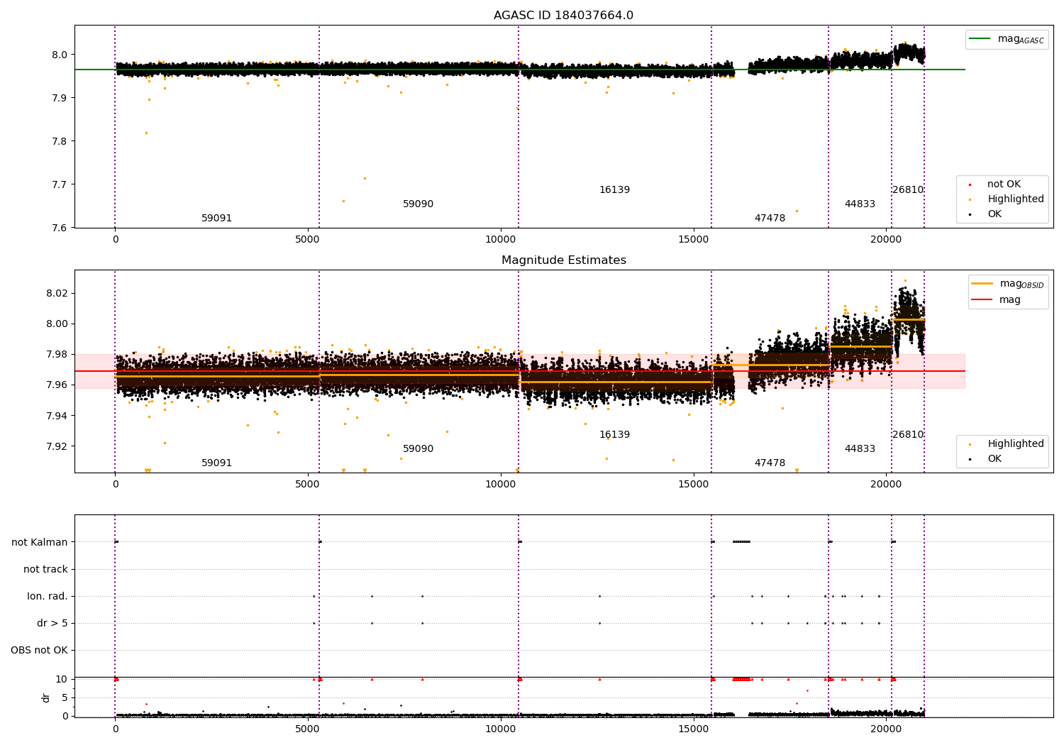Click the 'Magnitude Estimates' plot title
The width and height of the screenshot is (1064, 745).
[563, 260]
